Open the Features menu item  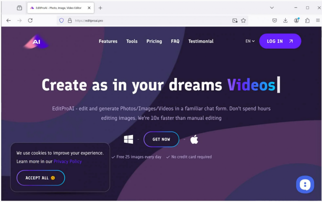tap(108, 41)
